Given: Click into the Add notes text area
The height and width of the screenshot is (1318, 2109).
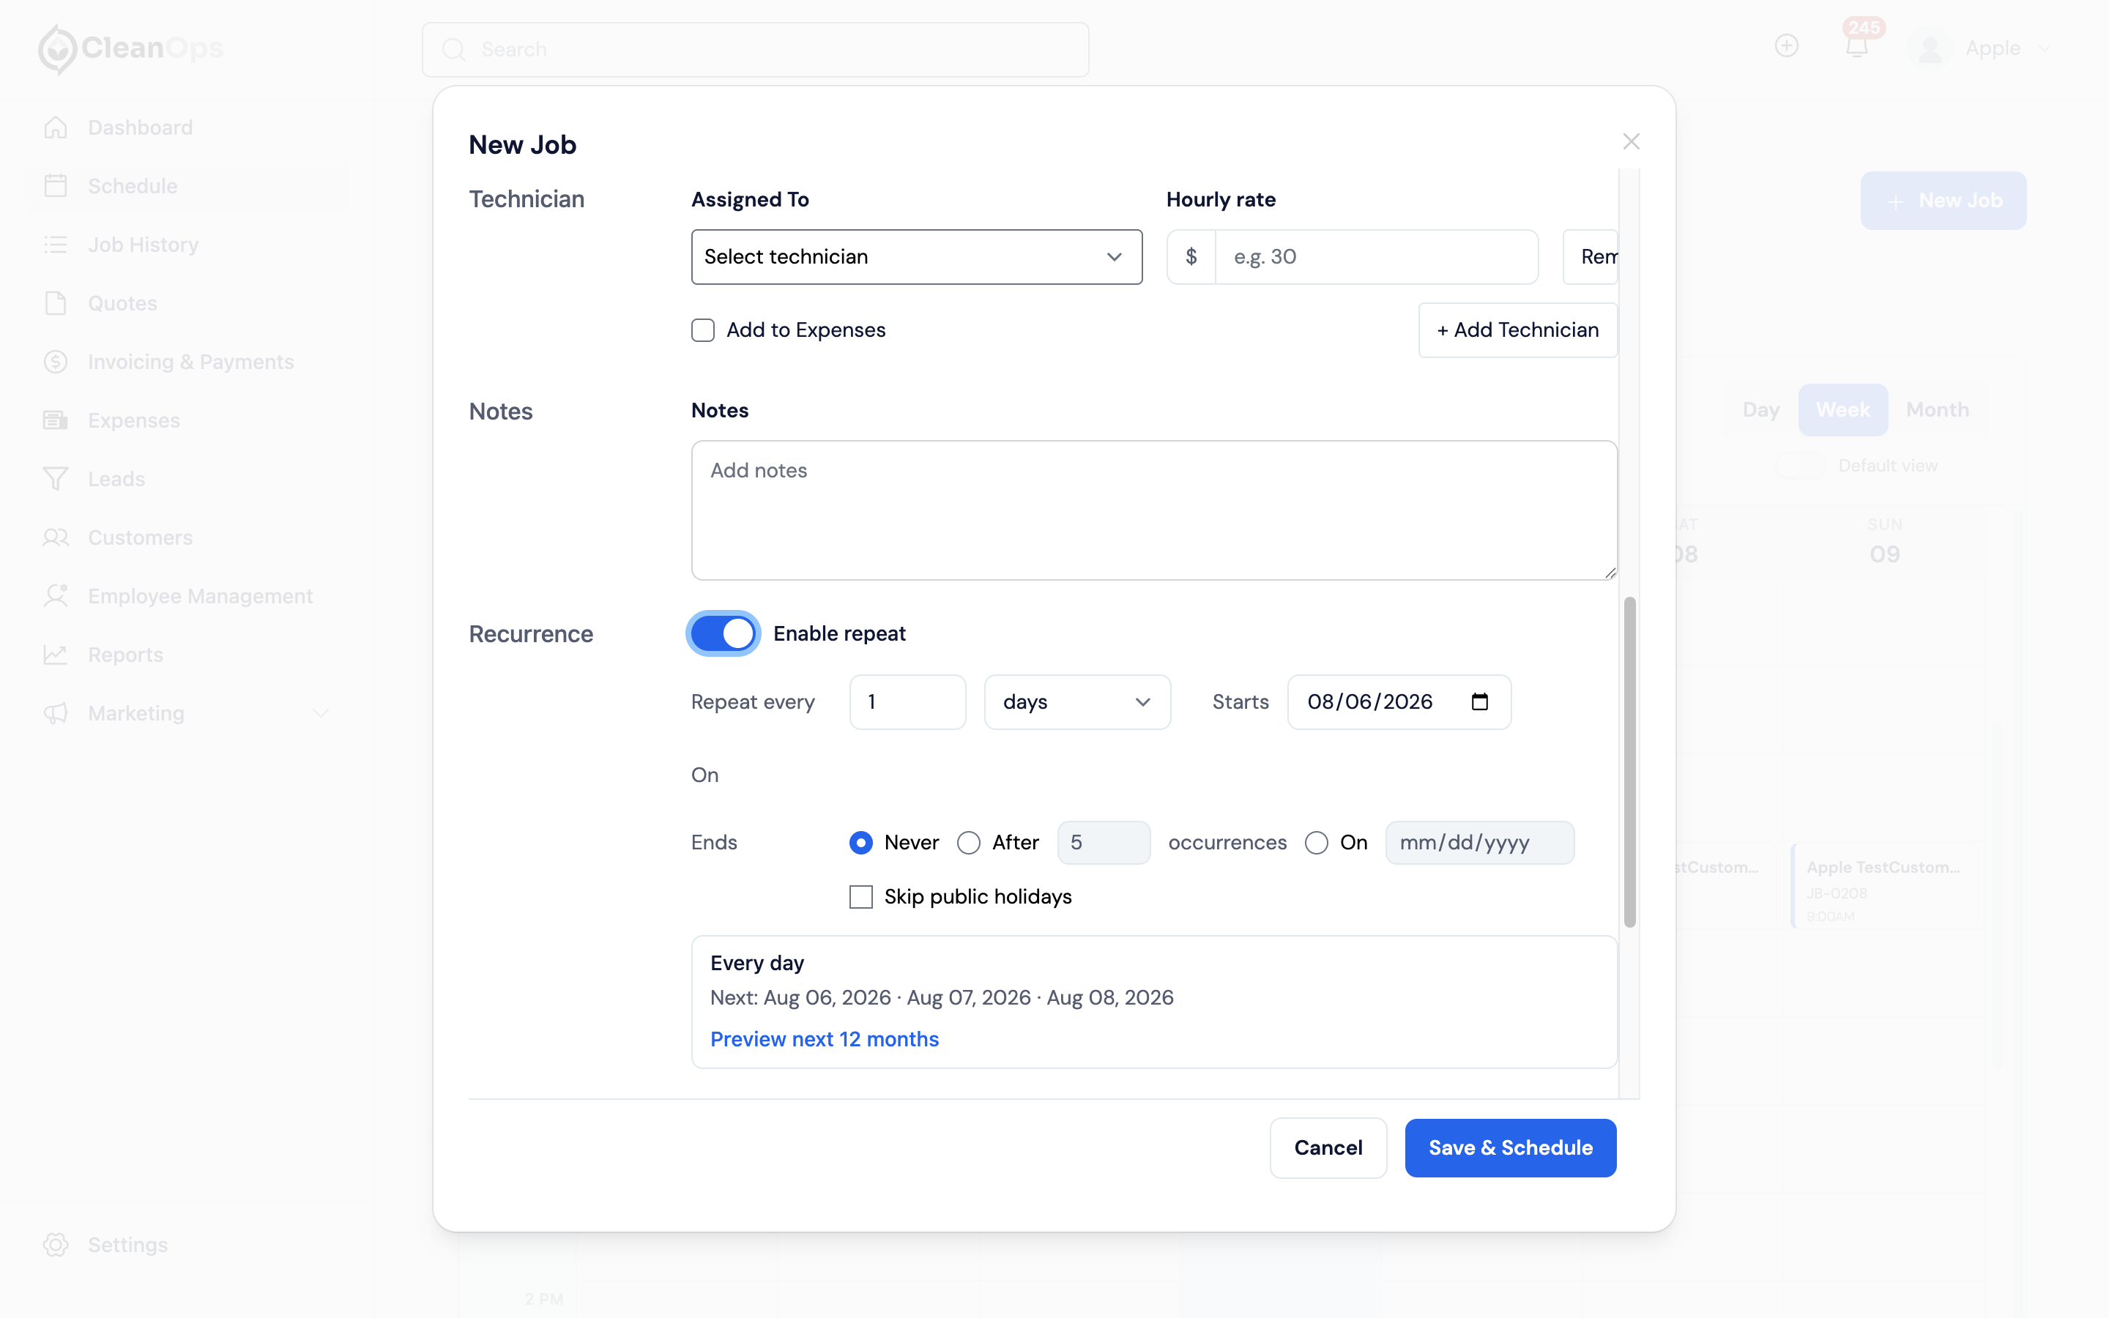Looking at the screenshot, I should click(1154, 510).
